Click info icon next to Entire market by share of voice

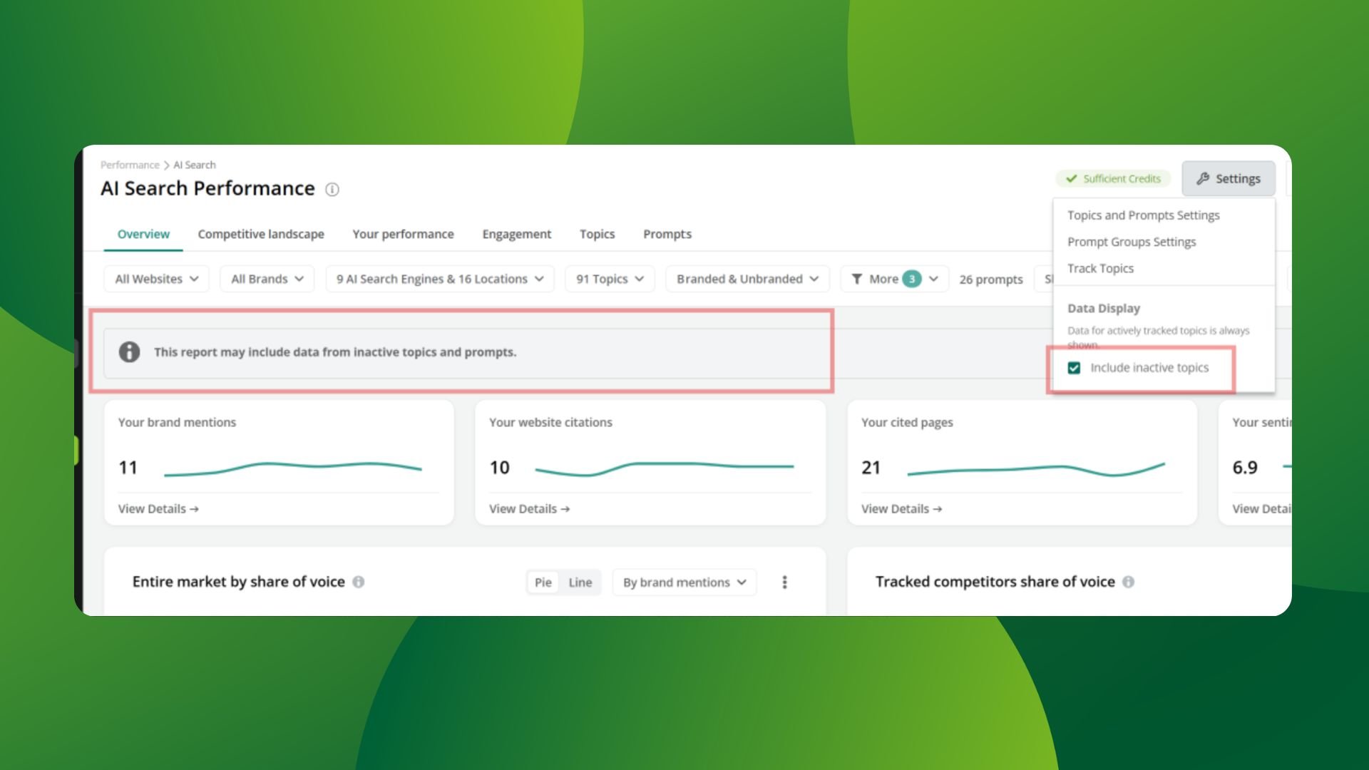[x=359, y=582]
